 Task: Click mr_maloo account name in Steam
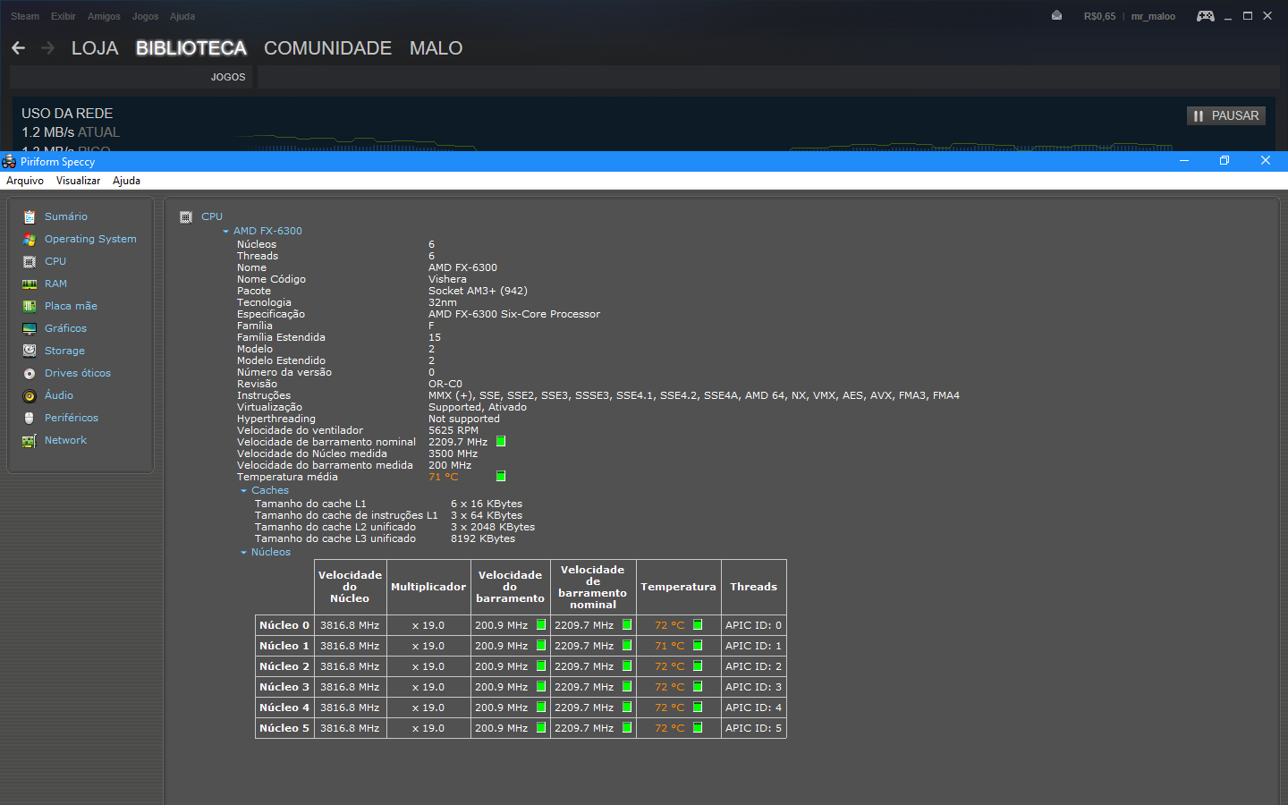point(1153,16)
